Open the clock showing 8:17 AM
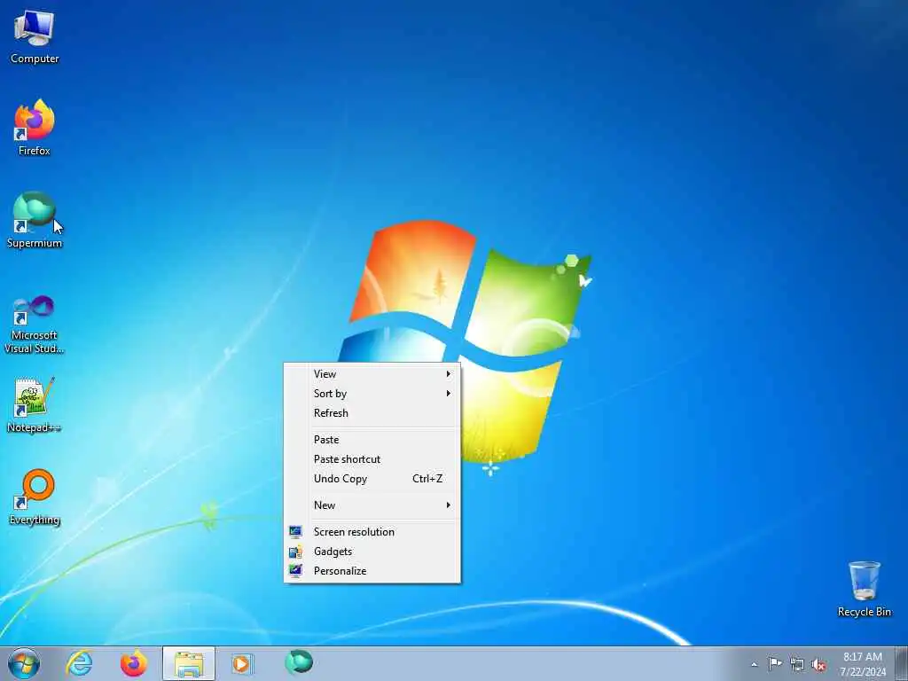908x681 pixels. pyautogui.click(x=863, y=664)
